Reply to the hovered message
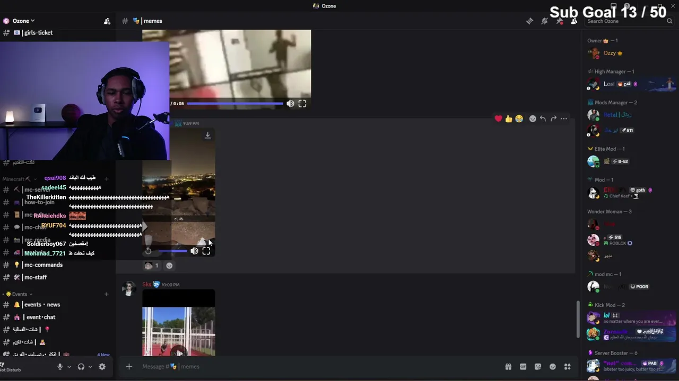Viewport: 679px width, 381px height. point(543,119)
